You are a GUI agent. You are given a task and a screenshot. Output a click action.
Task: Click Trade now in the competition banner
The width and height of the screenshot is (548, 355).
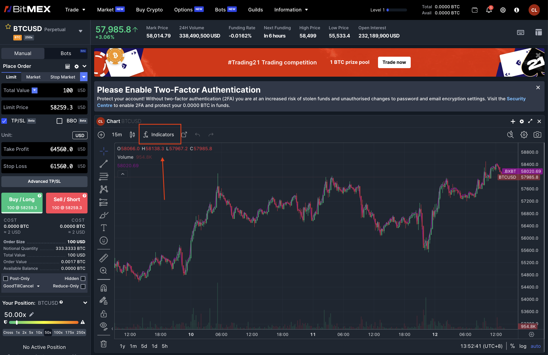[394, 62]
